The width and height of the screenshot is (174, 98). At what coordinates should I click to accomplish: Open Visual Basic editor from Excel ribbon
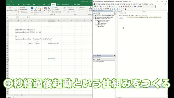click(10, 9)
